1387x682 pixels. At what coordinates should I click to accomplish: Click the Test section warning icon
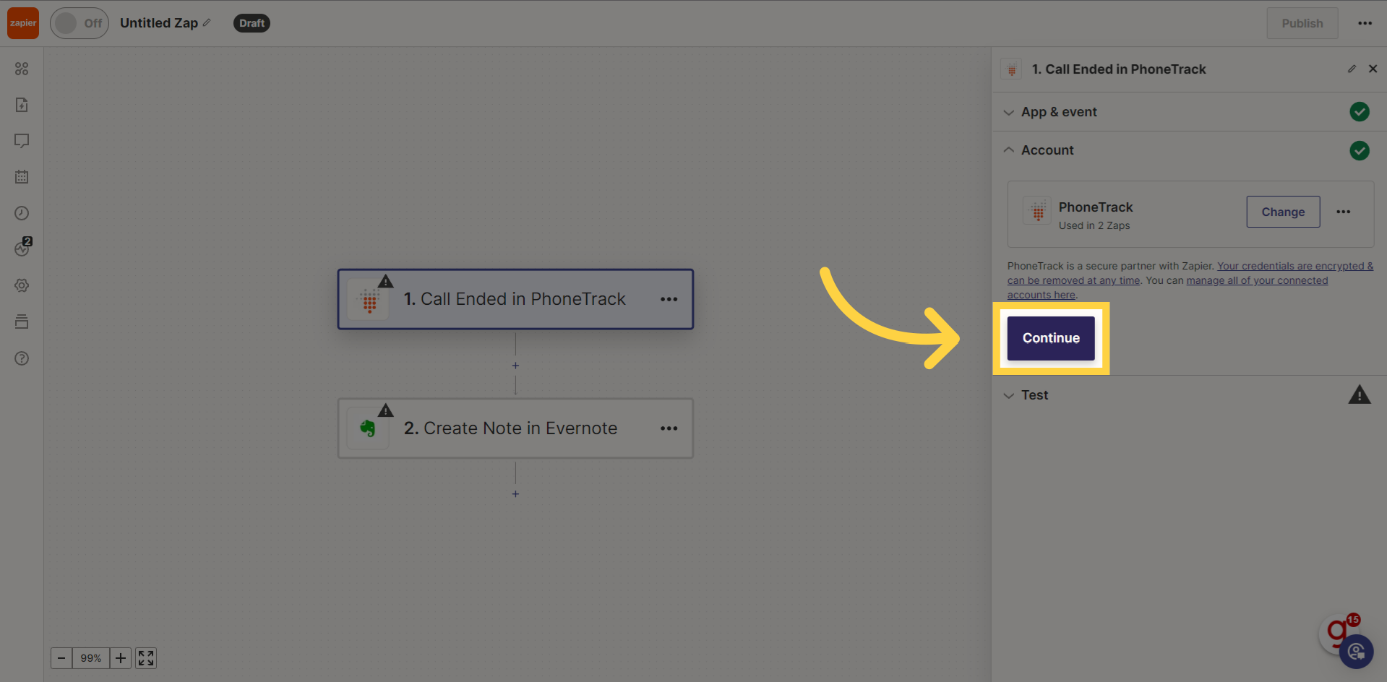1359,394
